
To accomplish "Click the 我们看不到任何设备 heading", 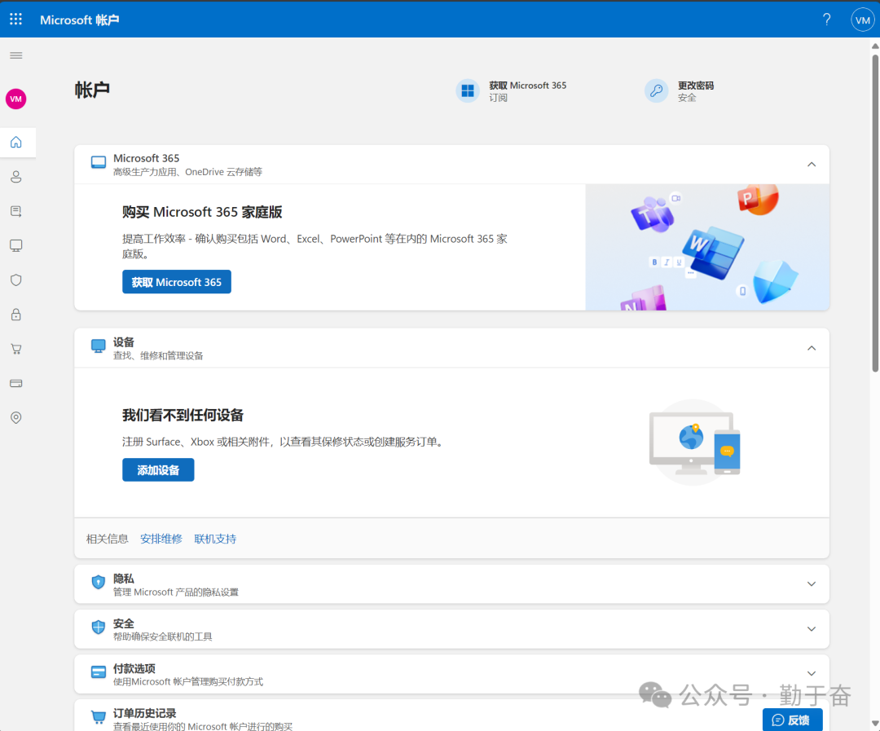I will point(183,415).
